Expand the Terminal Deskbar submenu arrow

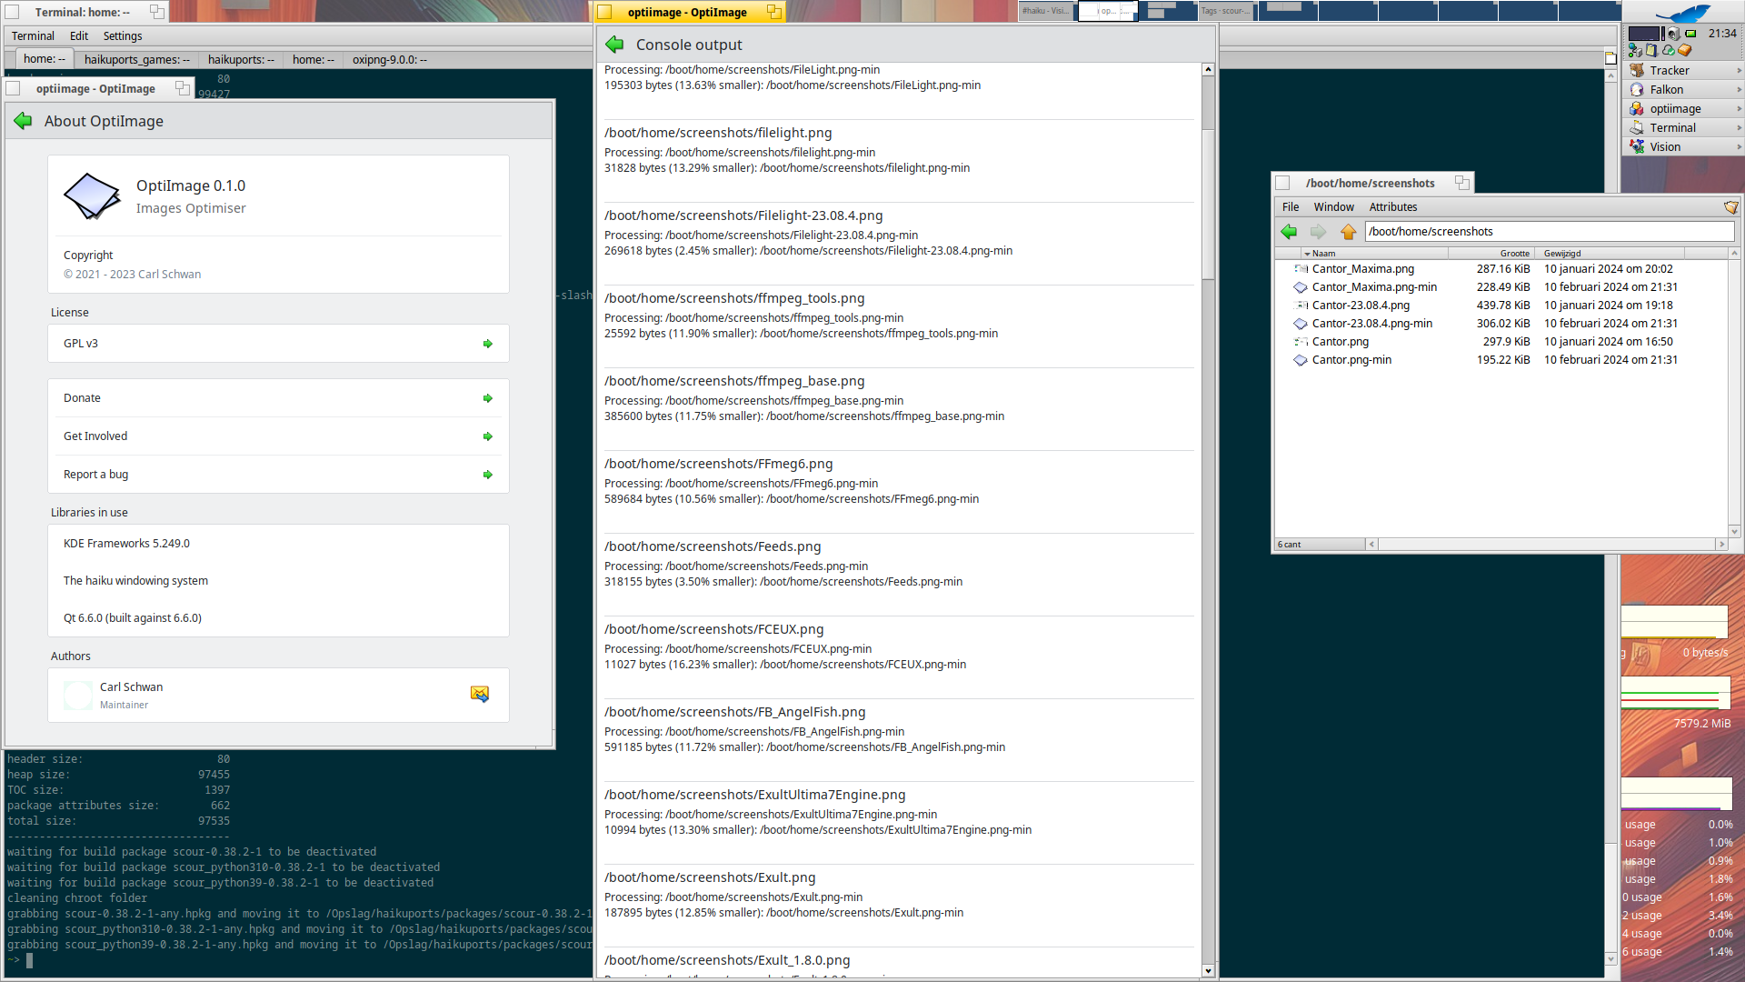coord(1739,127)
